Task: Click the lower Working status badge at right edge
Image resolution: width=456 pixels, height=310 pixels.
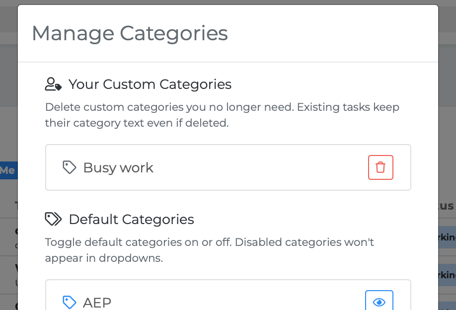Action: pos(447,275)
